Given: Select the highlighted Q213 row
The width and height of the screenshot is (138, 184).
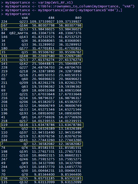Looking at the screenshot, I should (41, 60).
